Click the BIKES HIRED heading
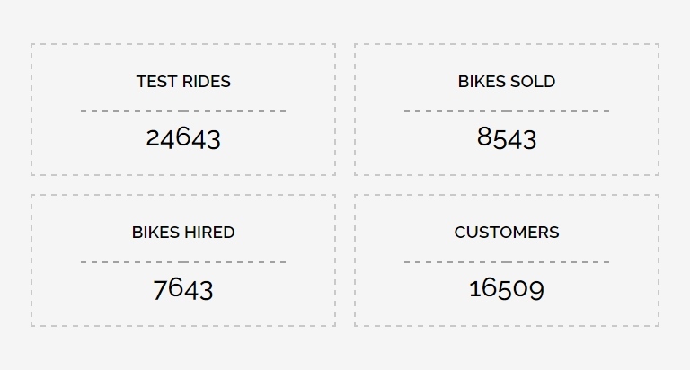Screen dimensions: 690x370 pyautogui.click(x=183, y=233)
